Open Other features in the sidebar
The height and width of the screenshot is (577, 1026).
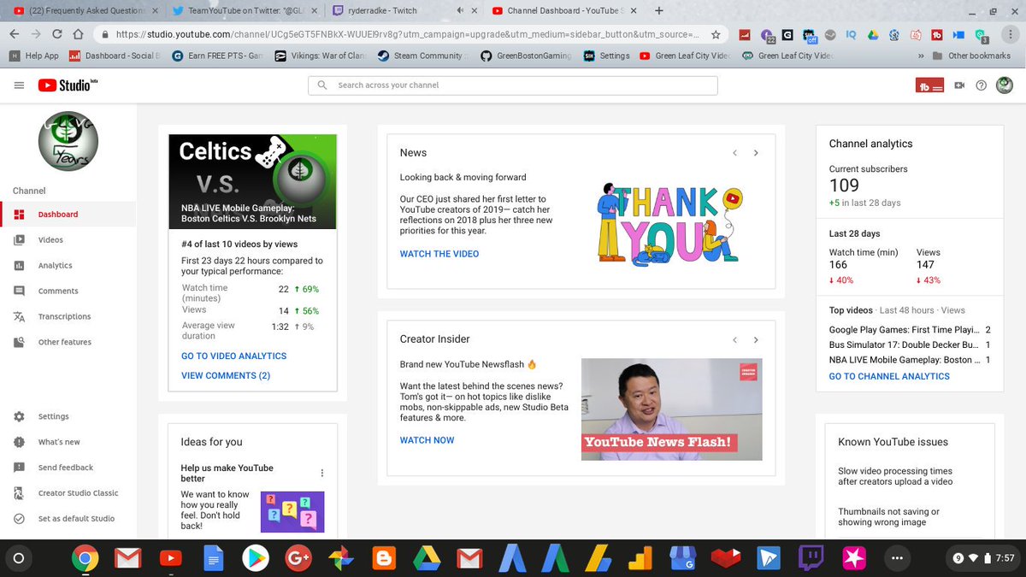68,342
